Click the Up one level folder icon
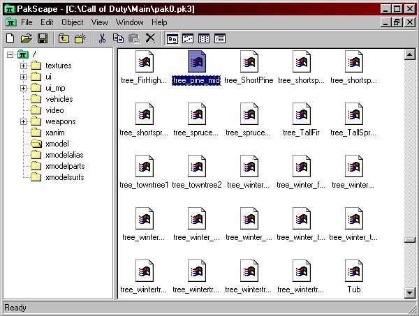 [x=64, y=38]
